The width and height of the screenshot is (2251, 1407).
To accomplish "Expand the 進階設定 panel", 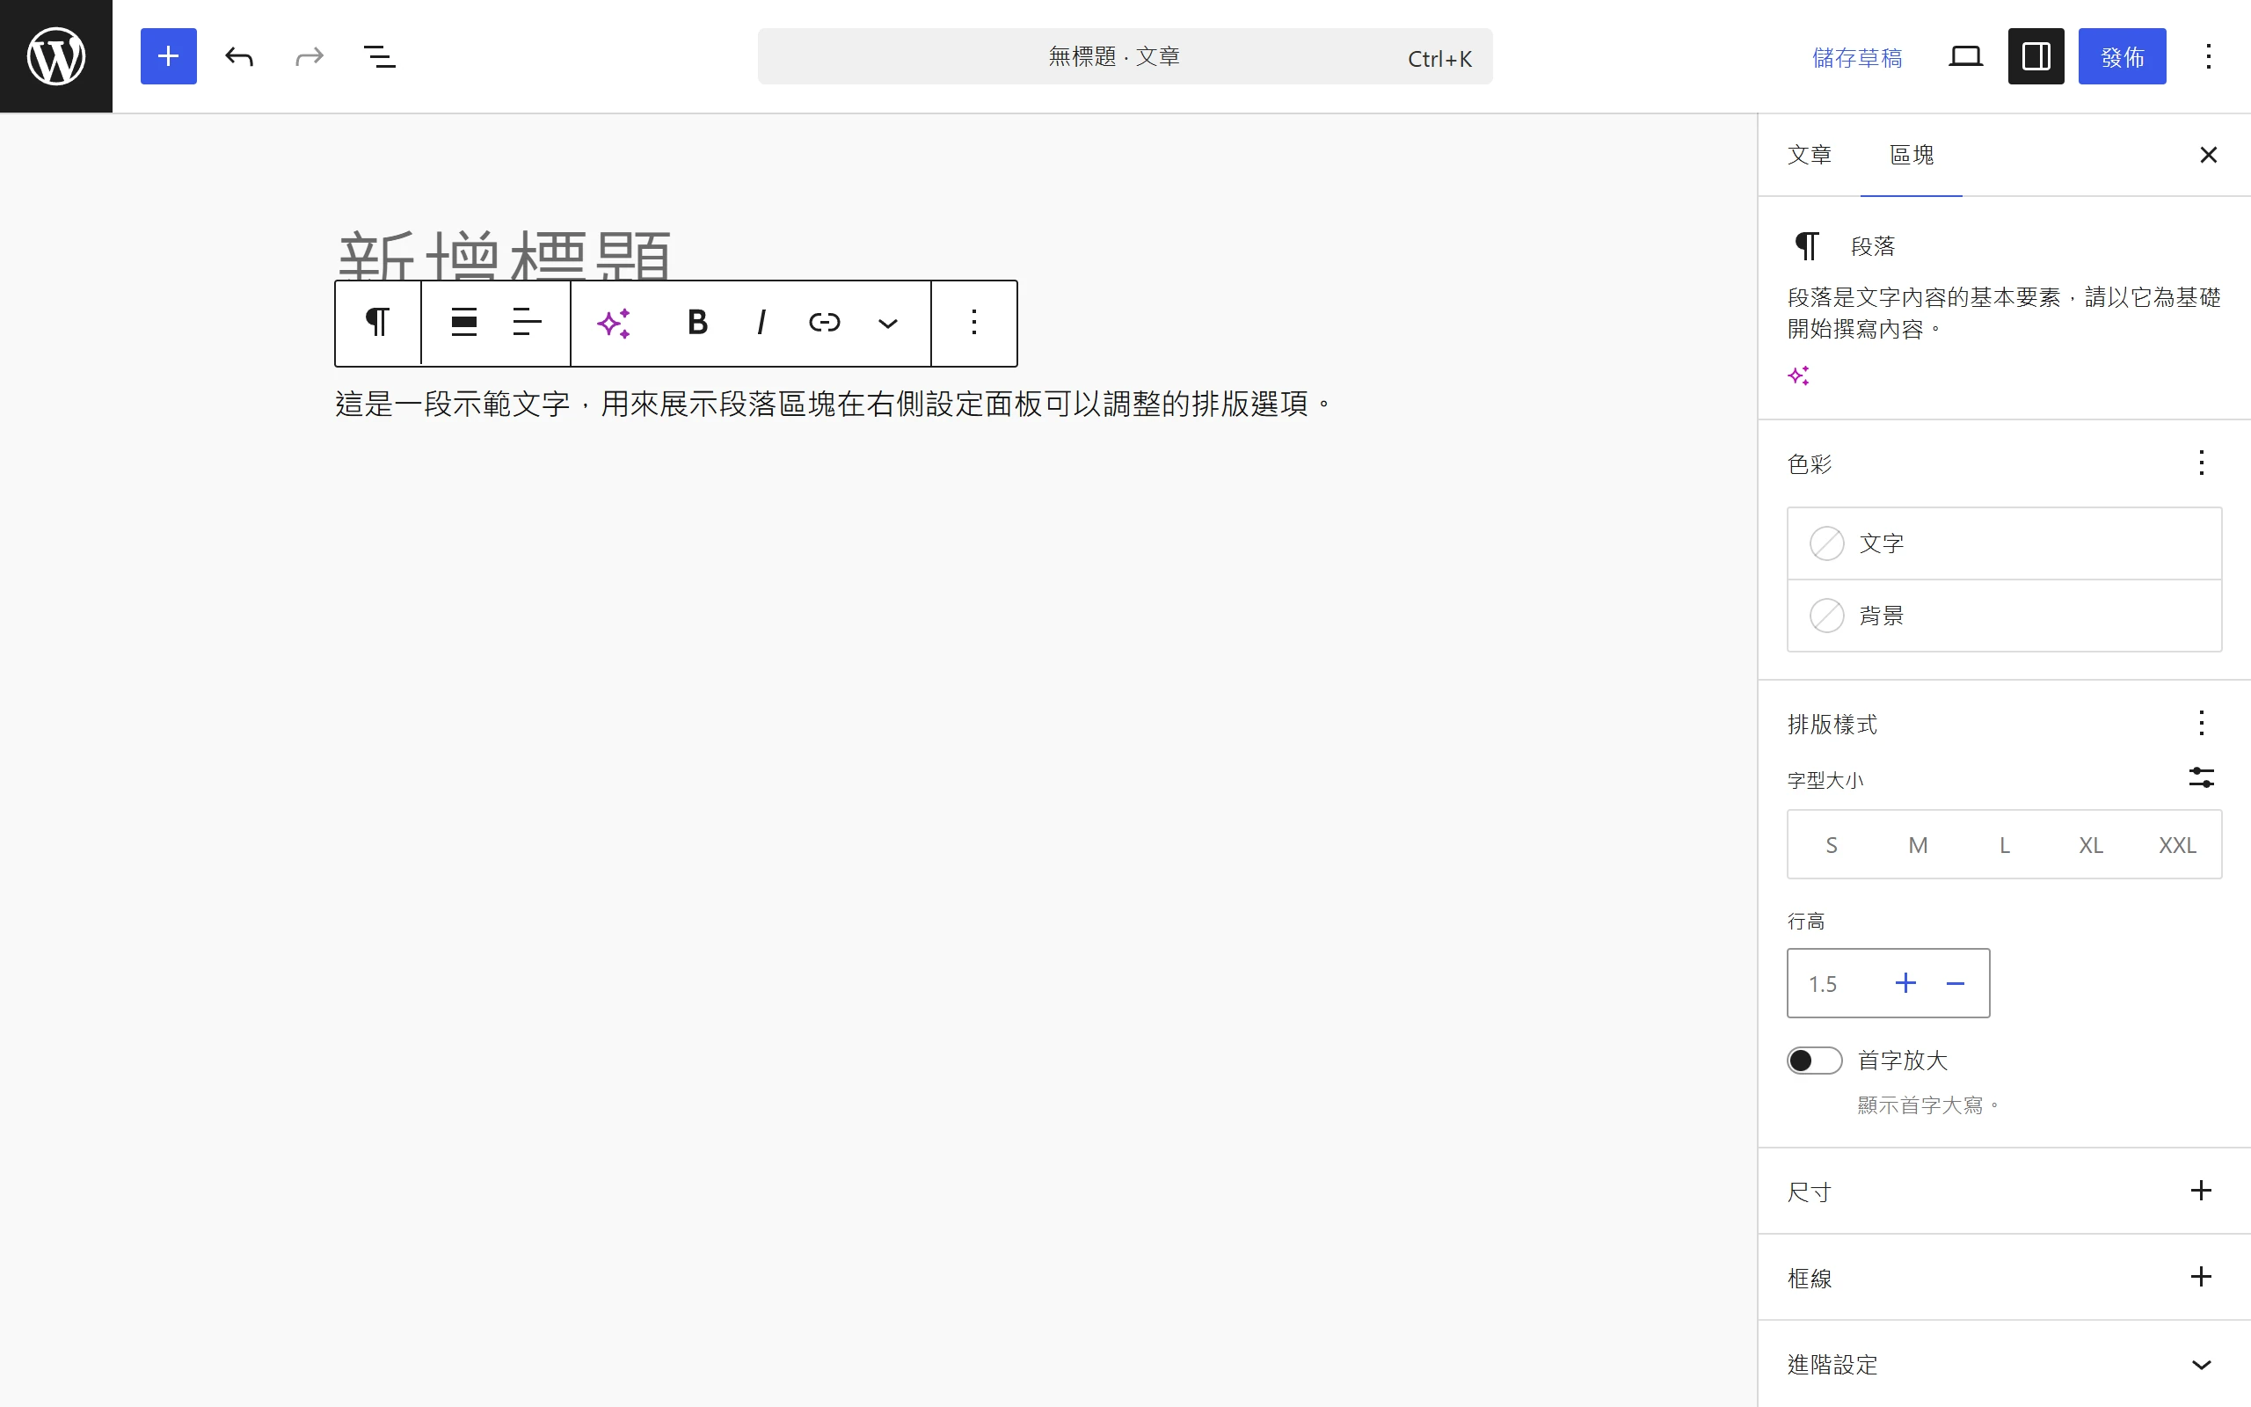I will 2005,1364.
